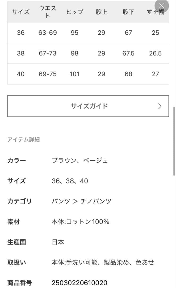The width and height of the screenshot is (176, 288).
Task: Click the 股上 column header
Action: 101,12
